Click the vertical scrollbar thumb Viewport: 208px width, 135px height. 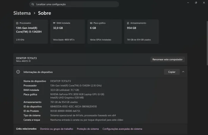point(207,43)
